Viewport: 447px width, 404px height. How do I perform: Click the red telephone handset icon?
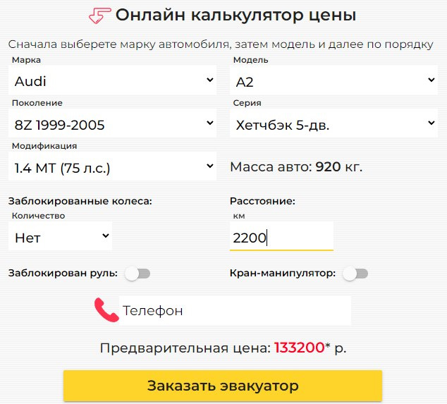tap(106, 310)
